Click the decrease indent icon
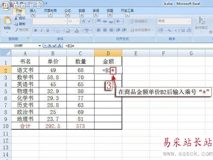Image resolution: width=213 pixels, height=160 pixels. coord(118,30)
